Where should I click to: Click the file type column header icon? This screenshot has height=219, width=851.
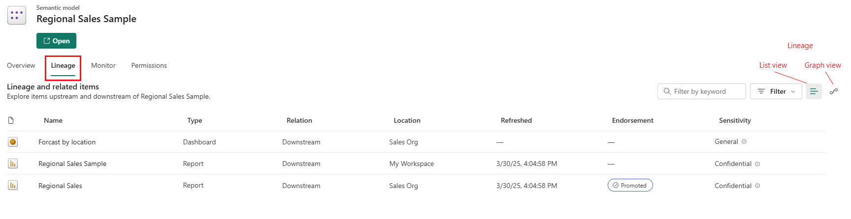click(11, 120)
